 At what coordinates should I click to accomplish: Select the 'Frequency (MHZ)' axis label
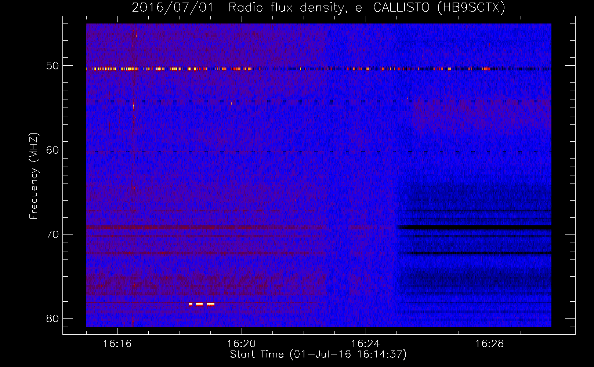[x=34, y=176]
